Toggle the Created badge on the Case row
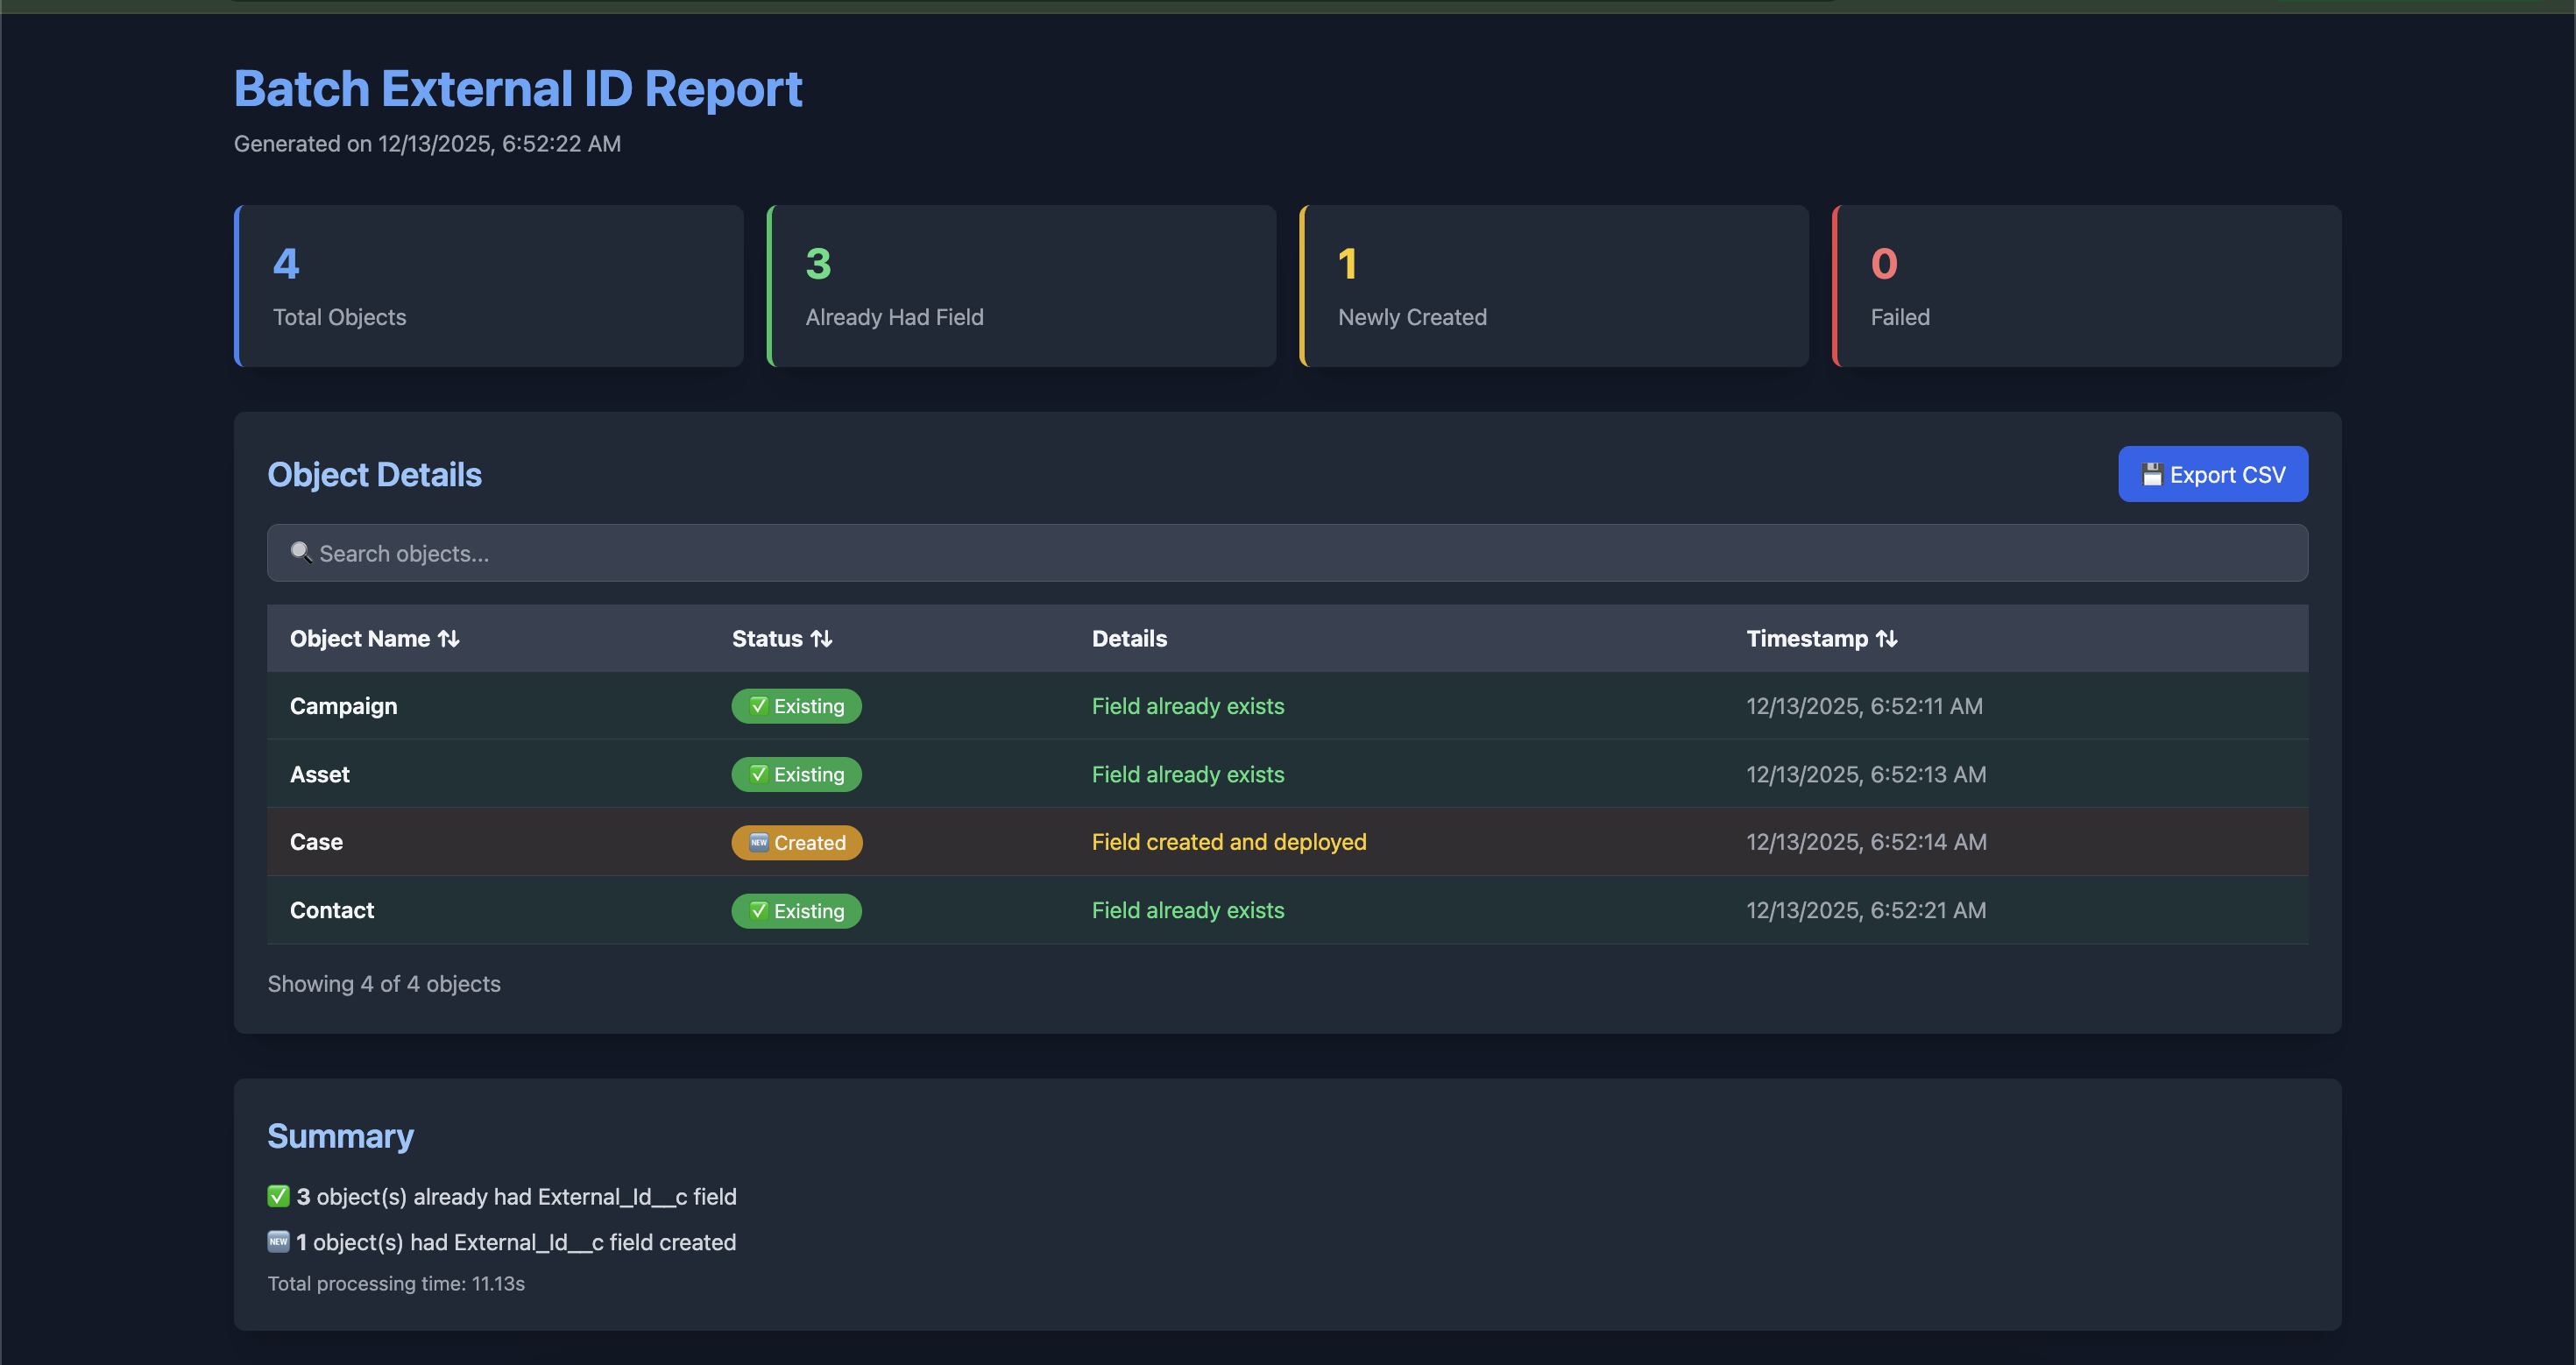 tap(796, 842)
